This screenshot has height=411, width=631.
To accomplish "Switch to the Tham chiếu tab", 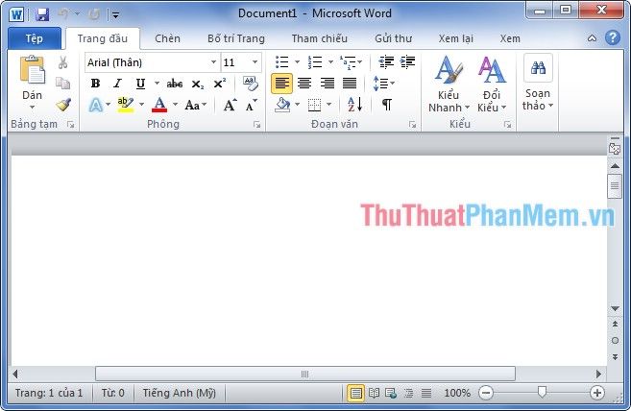I will [320, 38].
